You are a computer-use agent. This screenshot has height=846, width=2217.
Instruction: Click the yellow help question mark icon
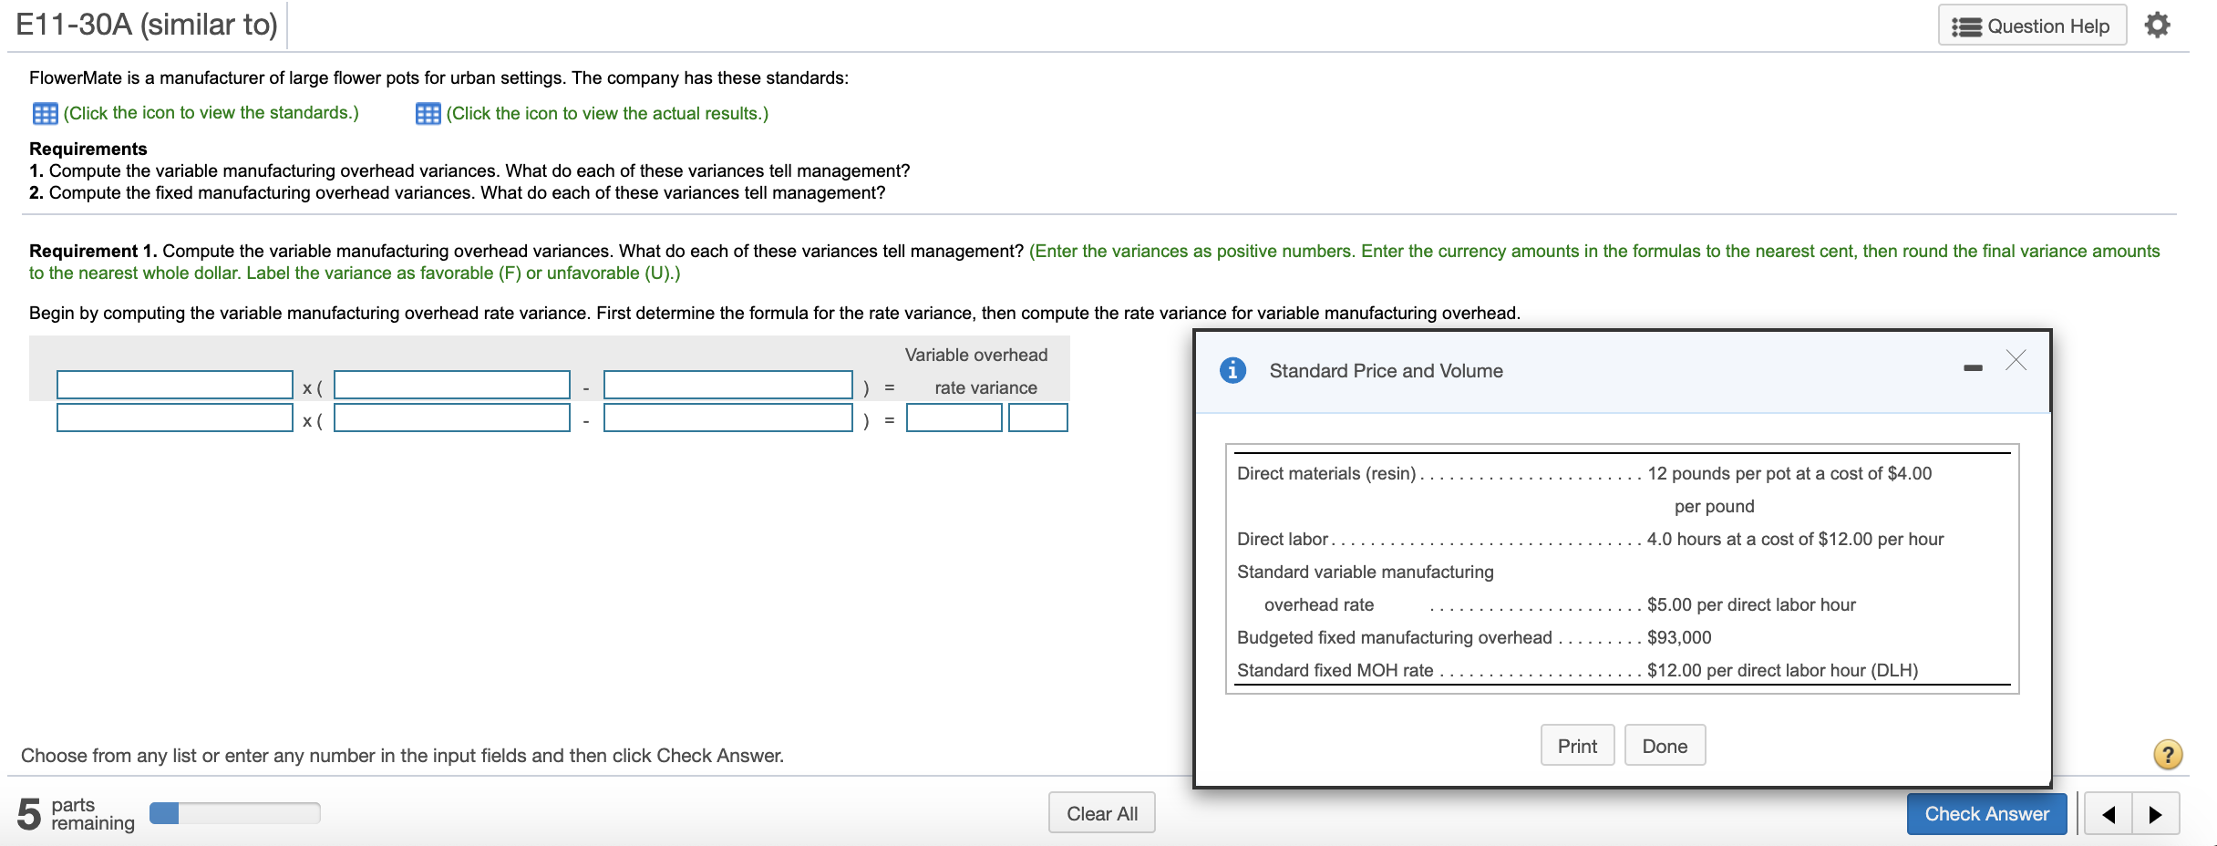(x=2168, y=755)
